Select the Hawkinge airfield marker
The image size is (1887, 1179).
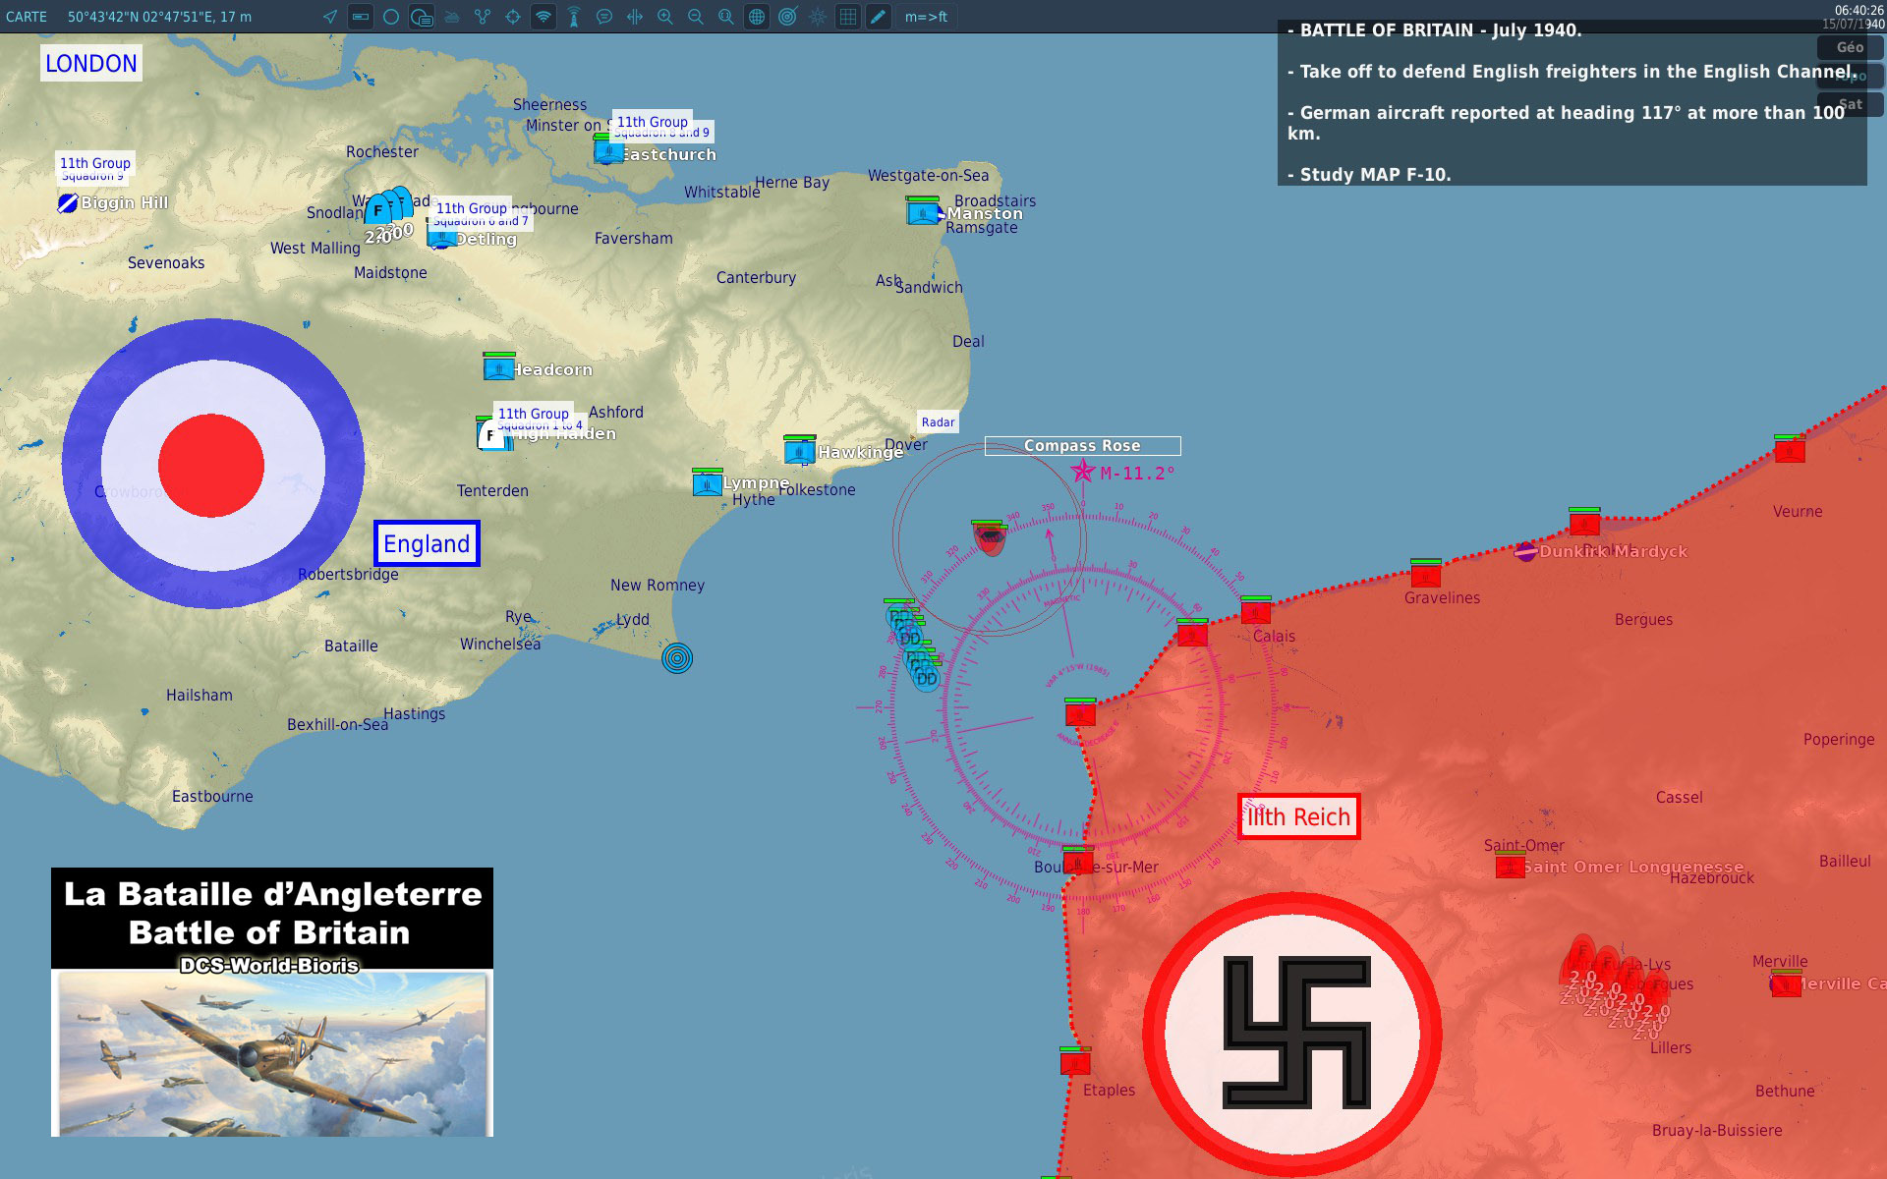(x=799, y=451)
